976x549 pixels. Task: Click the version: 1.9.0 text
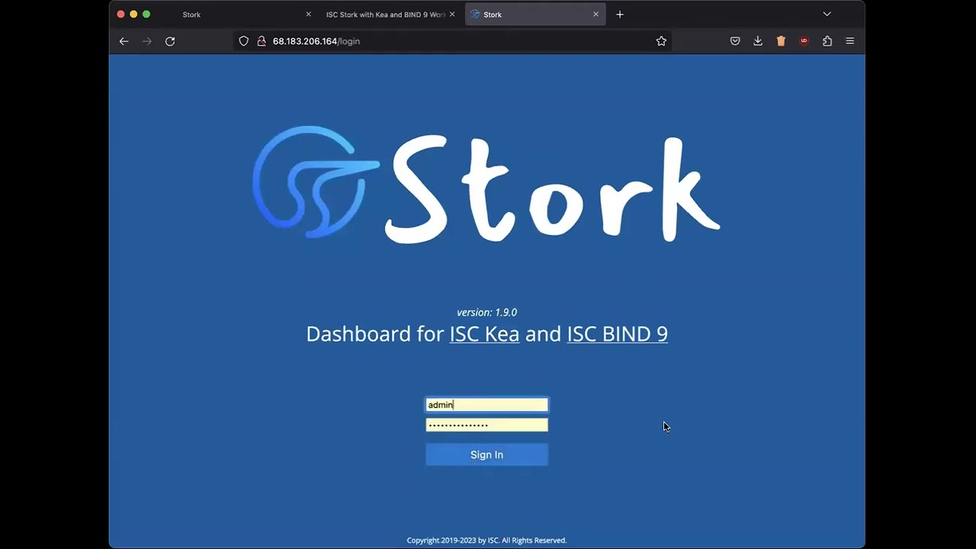click(486, 313)
